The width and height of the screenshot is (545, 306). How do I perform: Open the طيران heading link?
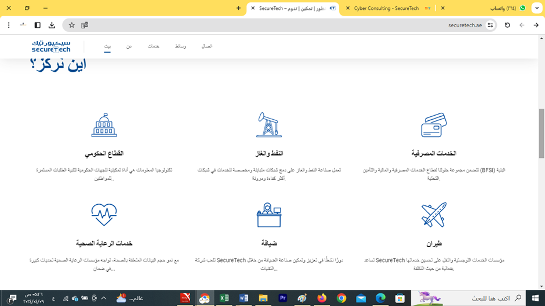[434, 244]
